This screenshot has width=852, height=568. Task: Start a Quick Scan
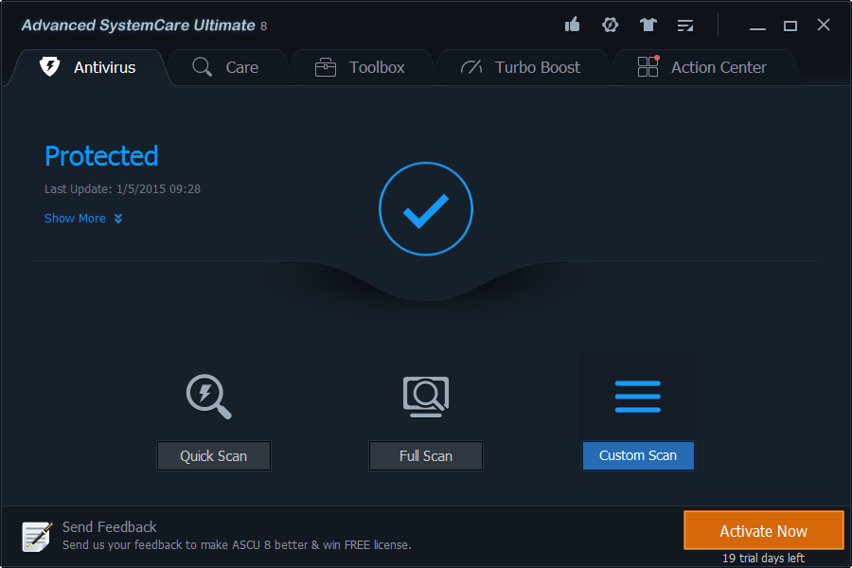[214, 455]
